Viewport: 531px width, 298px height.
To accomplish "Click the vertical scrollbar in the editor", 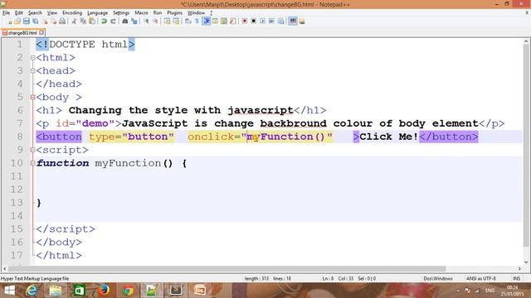I will 526,146.
